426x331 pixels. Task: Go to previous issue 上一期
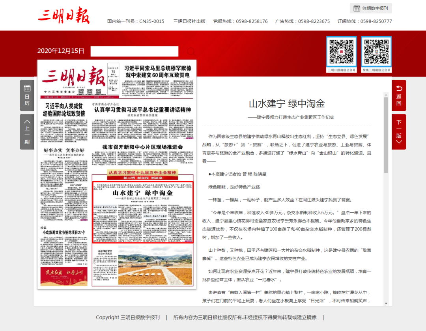[27, 132]
